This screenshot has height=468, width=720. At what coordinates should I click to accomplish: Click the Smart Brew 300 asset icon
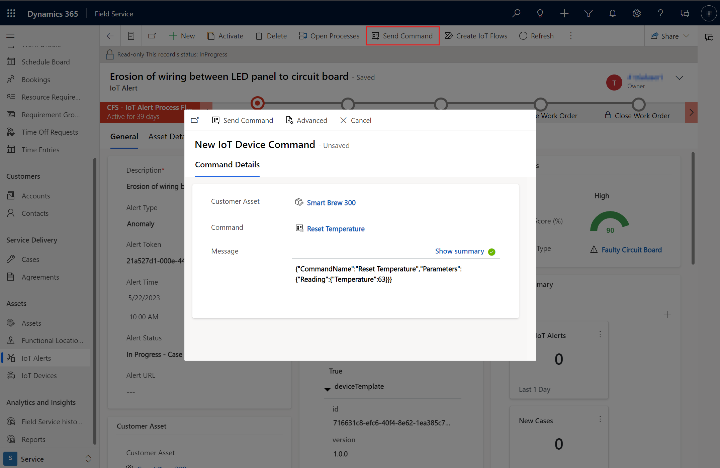(298, 202)
